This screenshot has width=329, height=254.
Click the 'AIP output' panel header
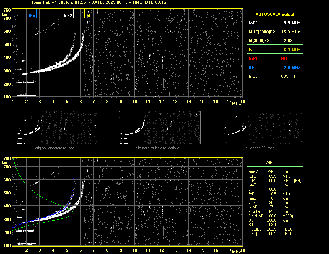click(275, 163)
